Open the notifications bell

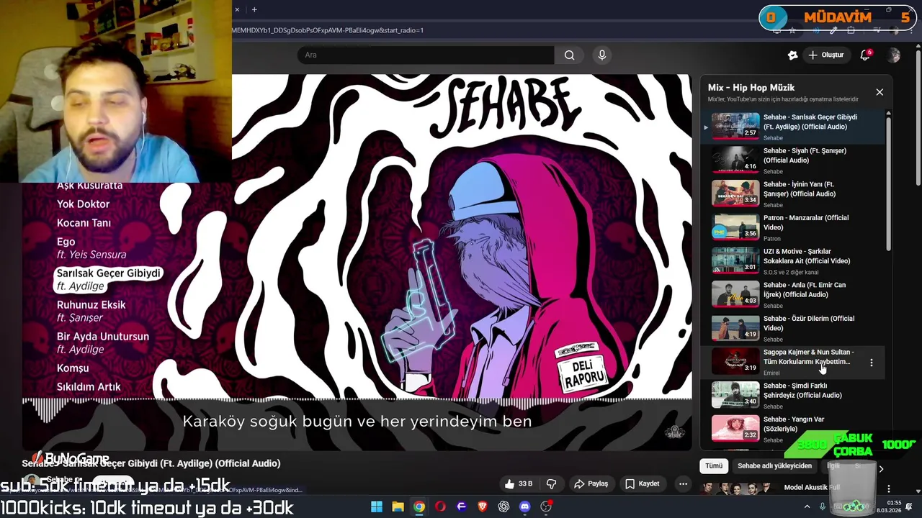pyautogui.click(x=865, y=55)
